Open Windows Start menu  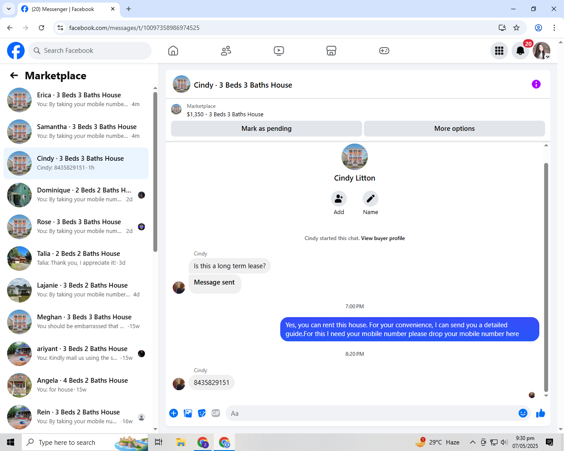[11, 442]
